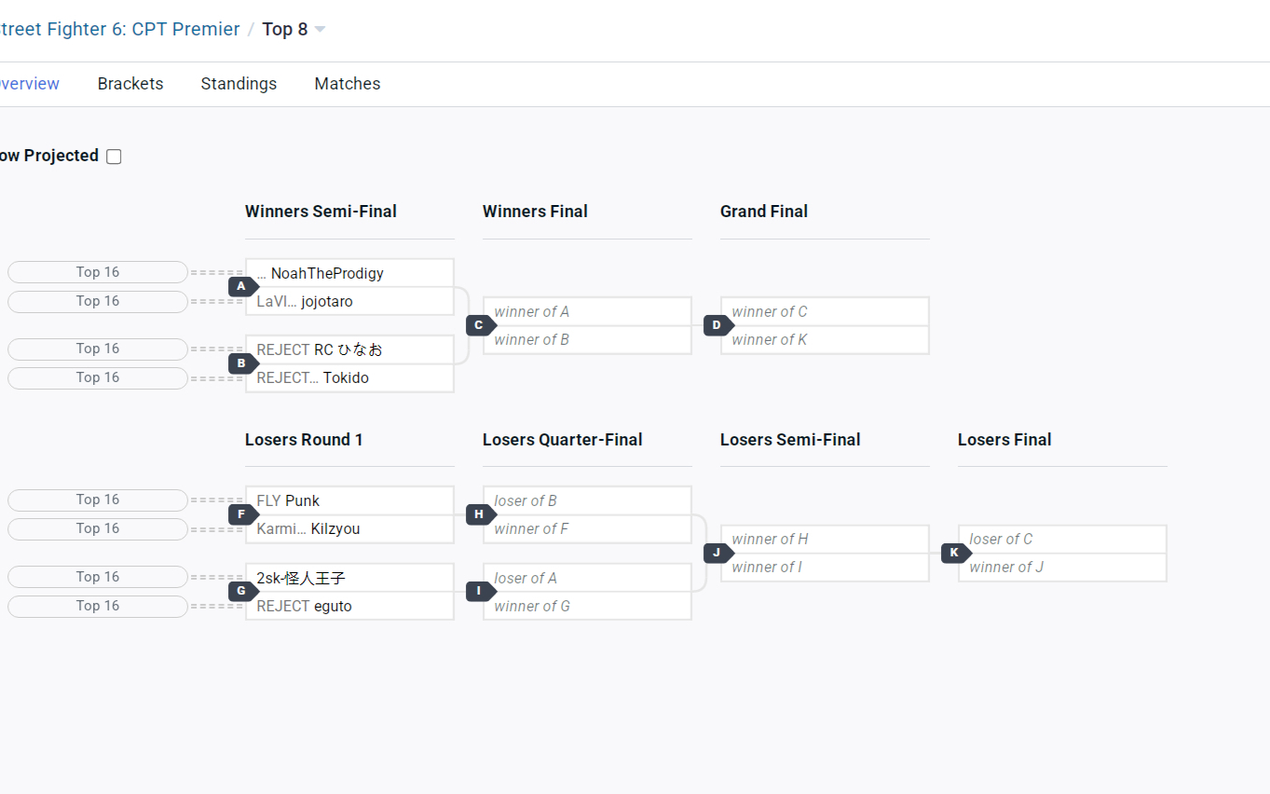The image size is (1270, 794).
Task: Enable the Show Projected checkbox
Action: click(114, 157)
